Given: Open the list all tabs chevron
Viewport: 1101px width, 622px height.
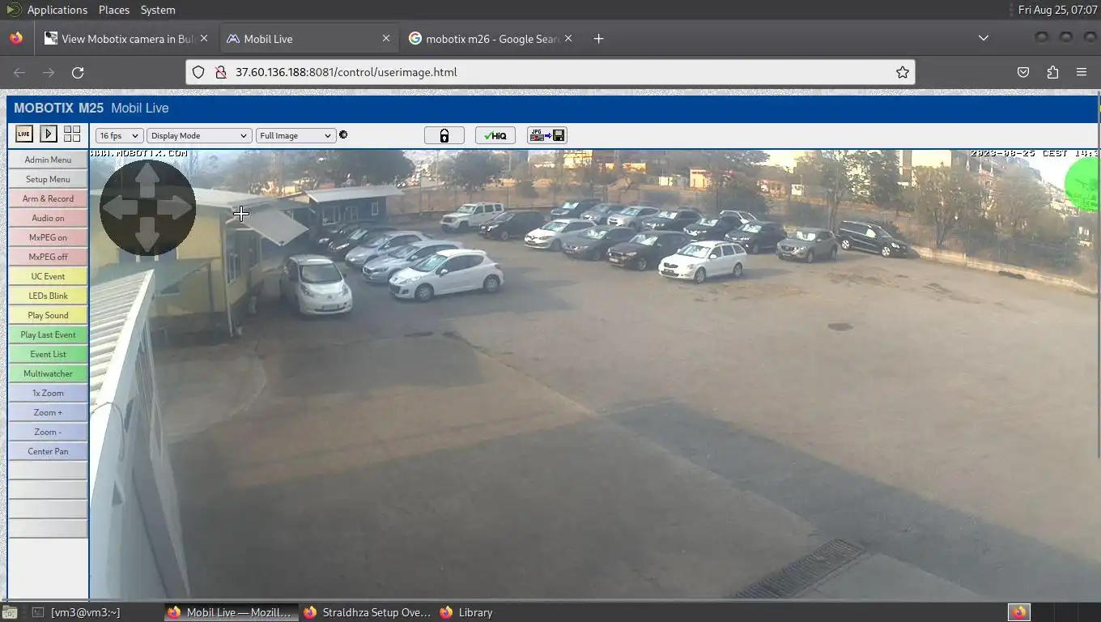Looking at the screenshot, I should tap(983, 39).
